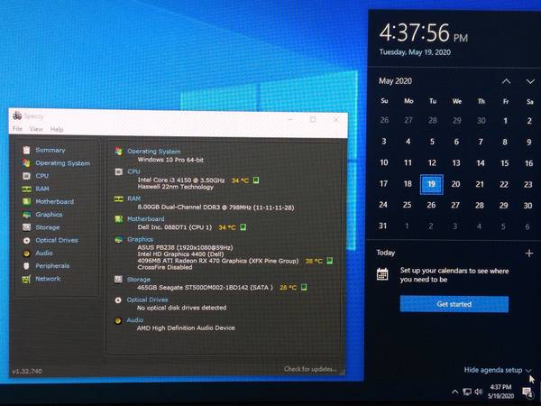Collapse agenda with Hide agenda setup chevron

(x=528, y=370)
